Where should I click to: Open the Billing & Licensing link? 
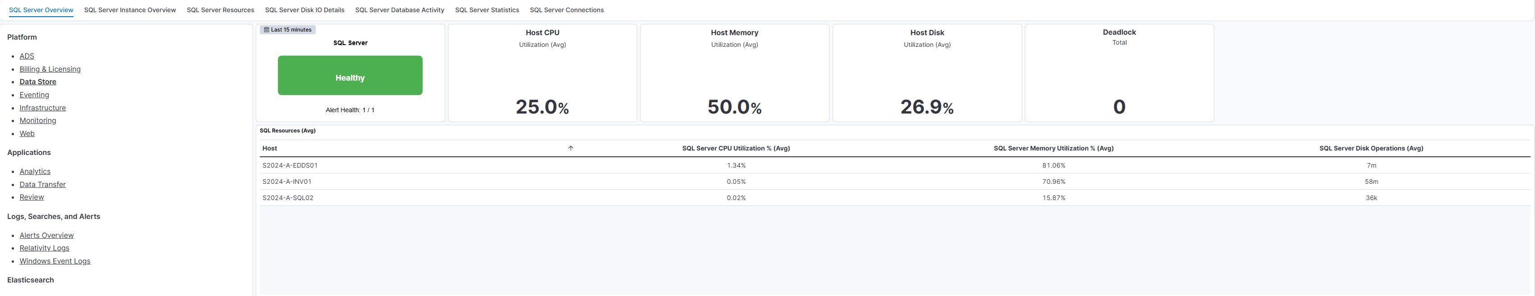[50, 69]
